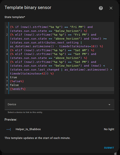Viewport: 120px width, 155px height.
Task: Submit the template binary sensor
Action: pyautogui.click(x=109, y=148)
